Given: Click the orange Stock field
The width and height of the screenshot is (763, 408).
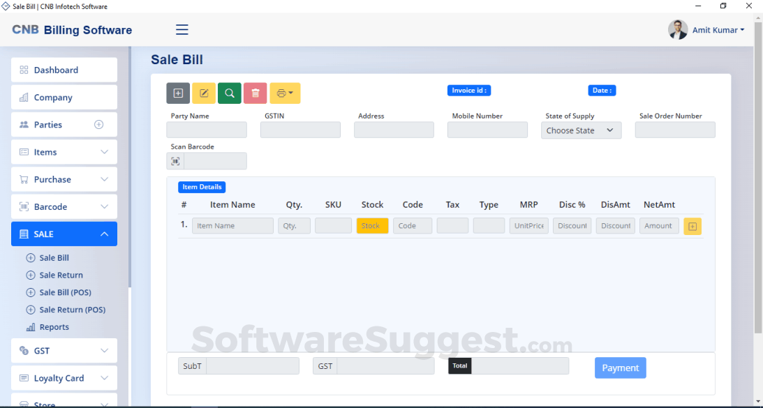Looking at the screenshot, I should coord(372,226).
